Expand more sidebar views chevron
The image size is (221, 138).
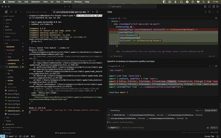pyautogui.click(x=21, y=12)
